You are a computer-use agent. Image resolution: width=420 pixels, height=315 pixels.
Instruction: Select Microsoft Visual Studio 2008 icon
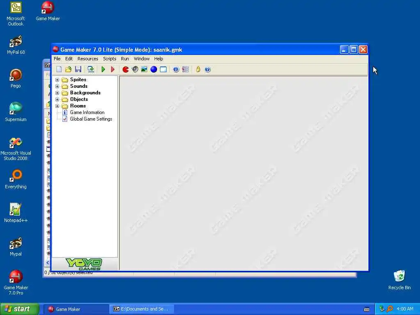(16, 148)
